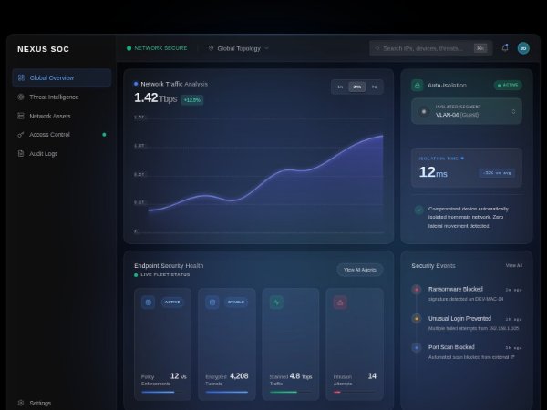Viewport: 547px width, 410px height.
Task: Switch chart to 24h range
Action: tap(356, 87)
